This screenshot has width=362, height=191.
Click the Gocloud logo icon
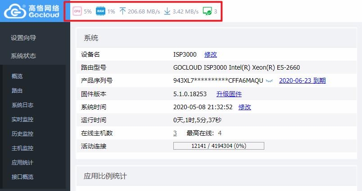coord(15,11)
